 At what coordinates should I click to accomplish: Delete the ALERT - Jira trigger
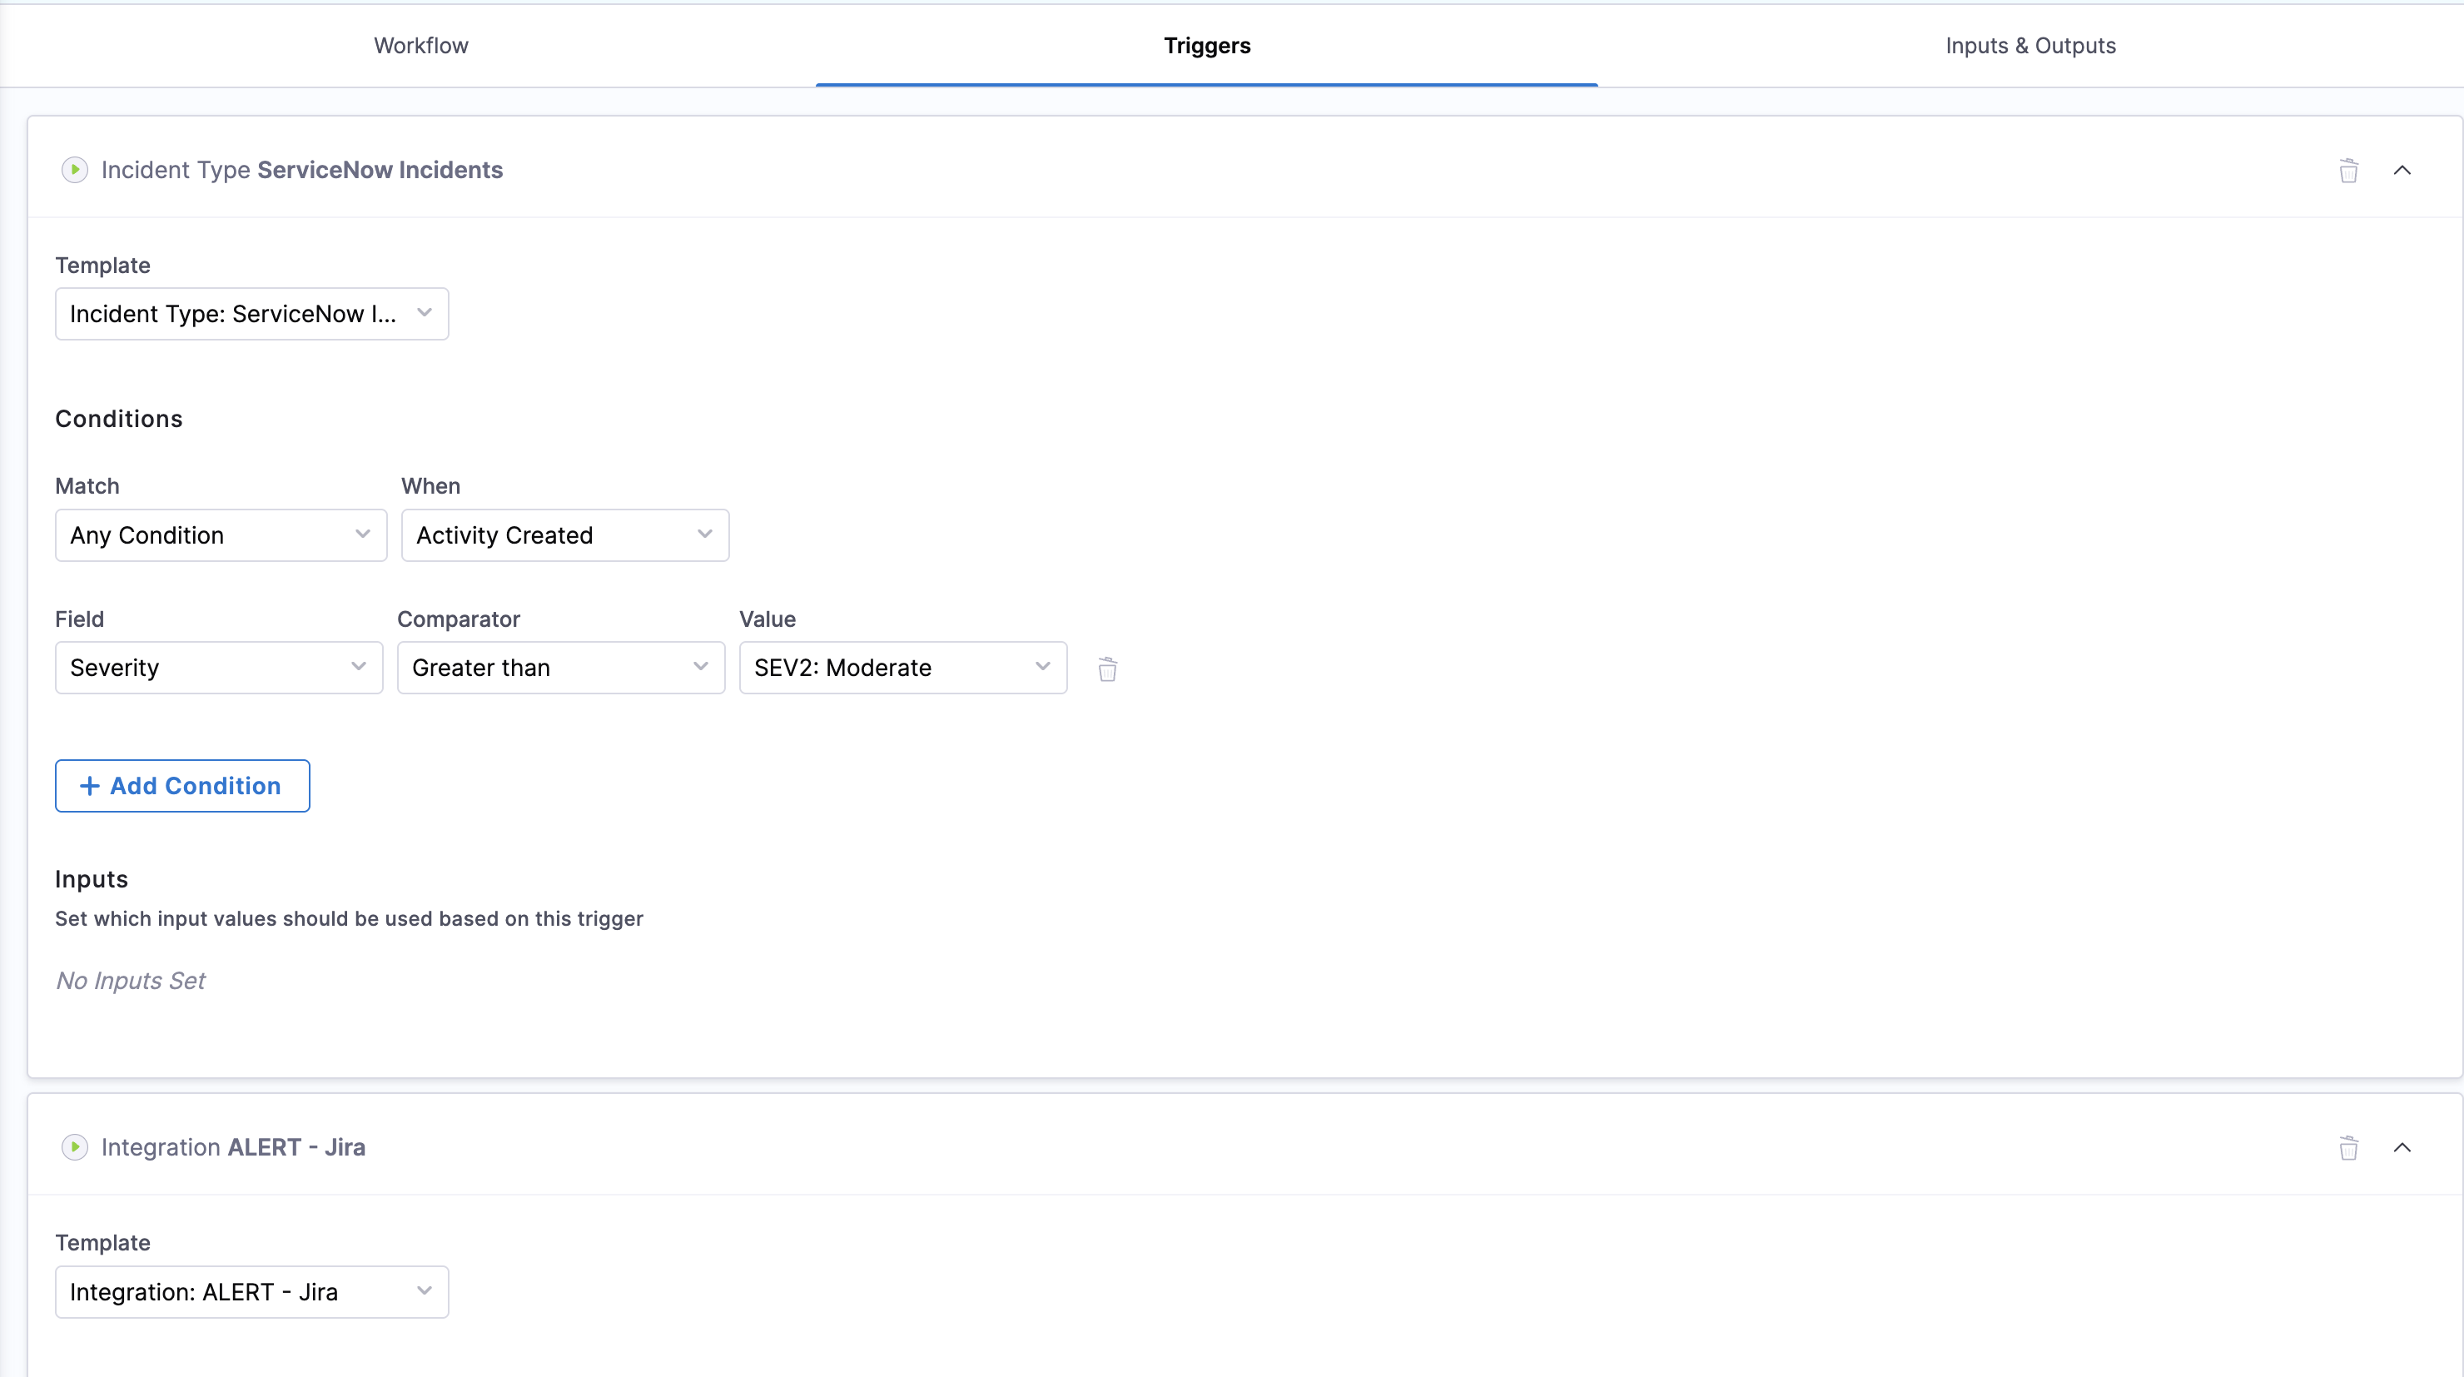click(x=2349, y=1147)
